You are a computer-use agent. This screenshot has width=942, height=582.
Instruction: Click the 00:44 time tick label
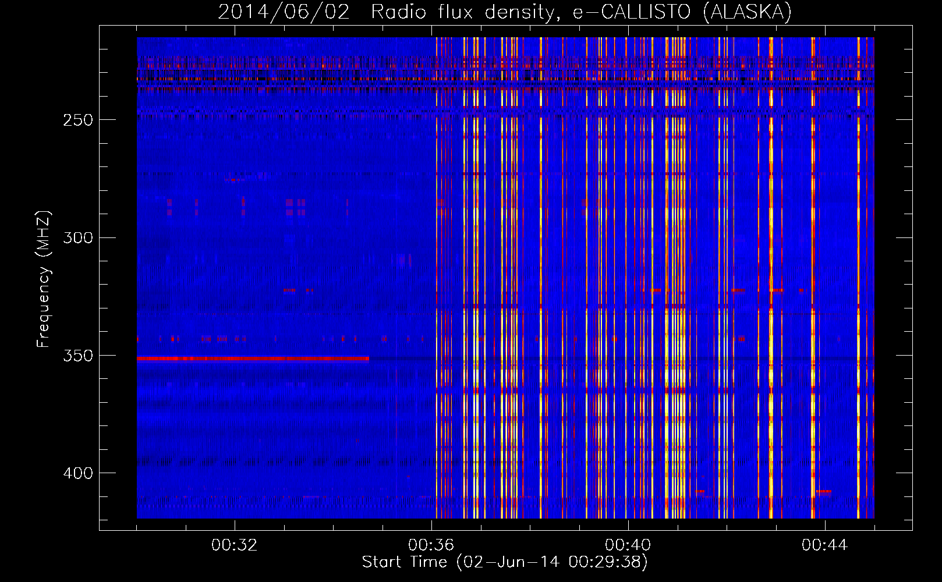click(x=825, y=545)
